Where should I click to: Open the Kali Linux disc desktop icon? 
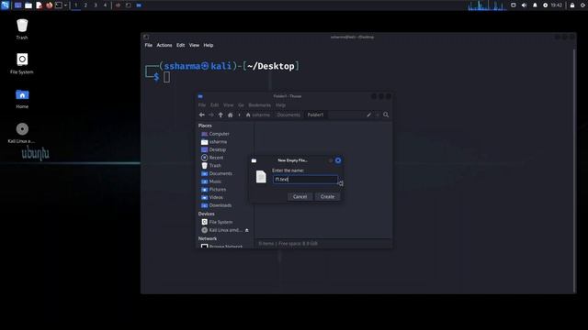22,133
